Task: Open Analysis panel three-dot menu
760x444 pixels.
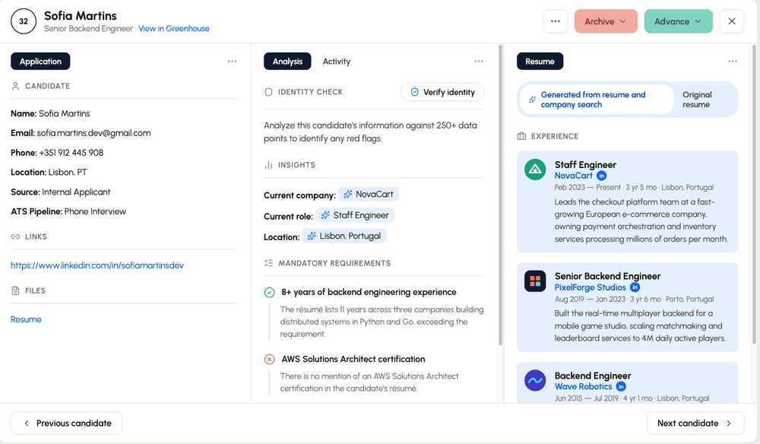Action: coord(479,62)
